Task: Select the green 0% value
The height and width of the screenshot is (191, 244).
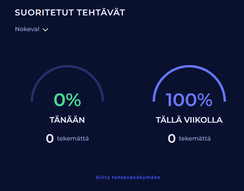Action: click(x=67, y=100)
